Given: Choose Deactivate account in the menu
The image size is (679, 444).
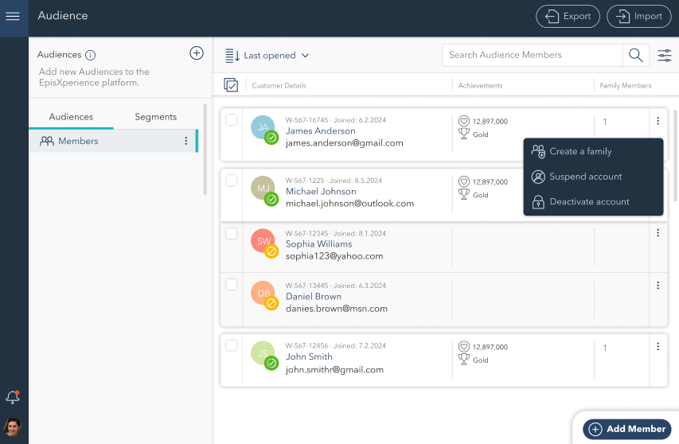Looking at the screenshot, I should coord(593,201).
